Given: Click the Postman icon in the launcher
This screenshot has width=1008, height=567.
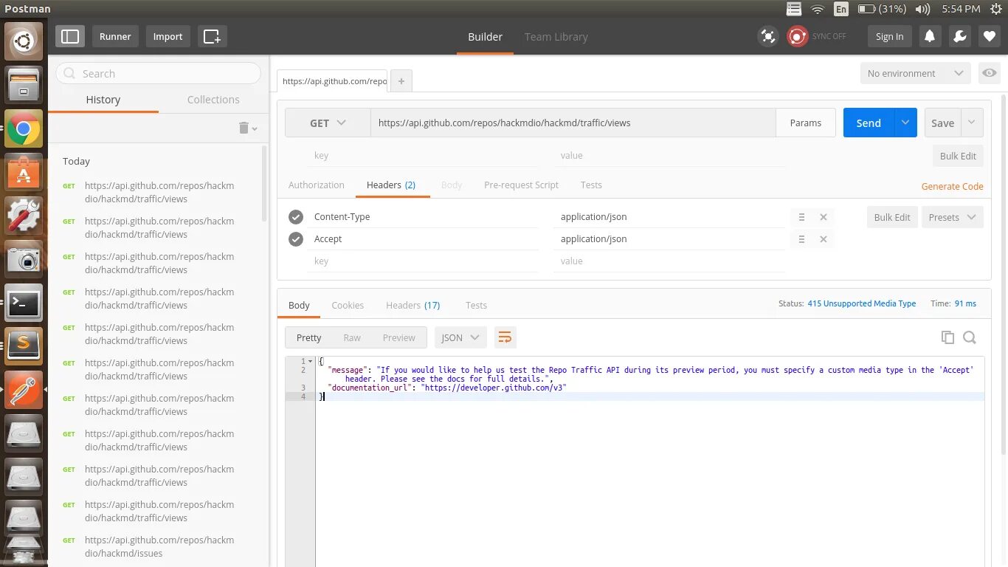Looking at the screenshot, I should [24, 389].
